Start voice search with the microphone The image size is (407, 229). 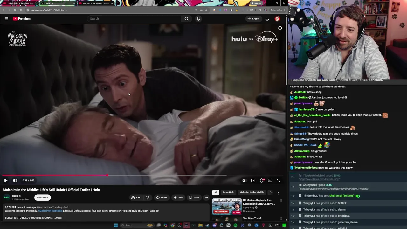(198, 19)
